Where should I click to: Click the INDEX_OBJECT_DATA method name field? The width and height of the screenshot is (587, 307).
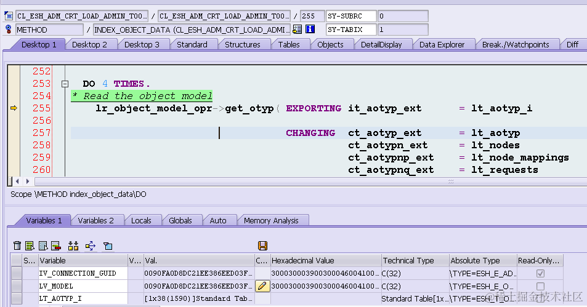[x=192, y=30]
